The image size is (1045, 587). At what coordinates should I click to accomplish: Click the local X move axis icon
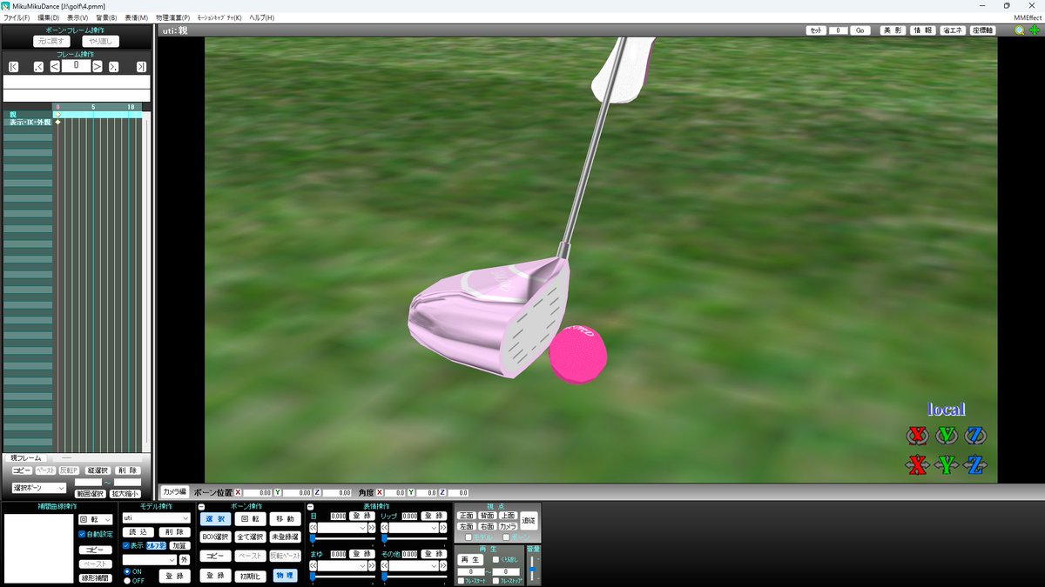(916, 464)
